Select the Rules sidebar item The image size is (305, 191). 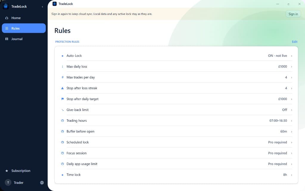click(24, 28)
